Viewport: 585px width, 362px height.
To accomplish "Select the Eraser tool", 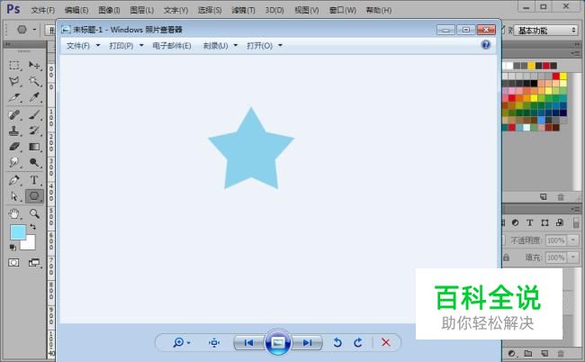I will [x=14, y=147].
